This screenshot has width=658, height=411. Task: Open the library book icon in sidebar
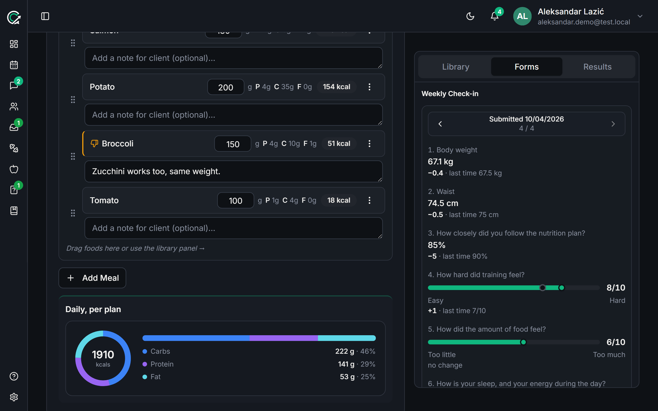tap(14, 211)
